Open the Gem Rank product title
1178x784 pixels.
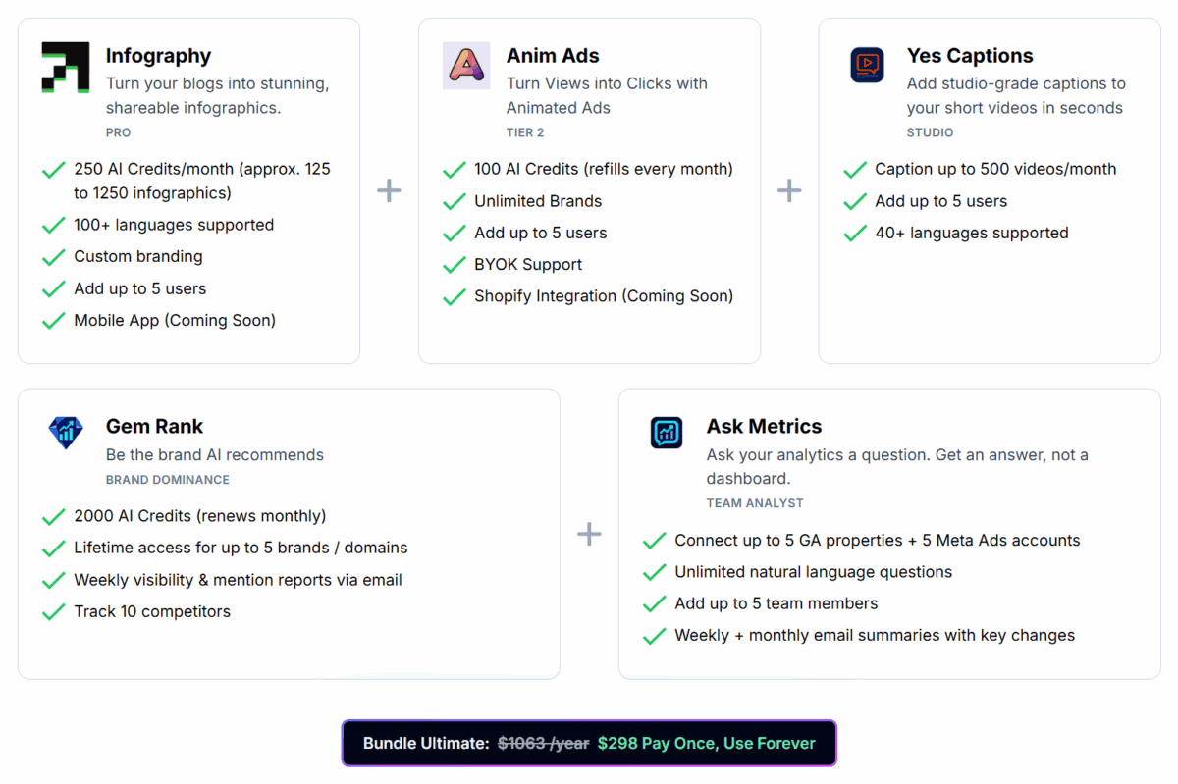(154, 427)
